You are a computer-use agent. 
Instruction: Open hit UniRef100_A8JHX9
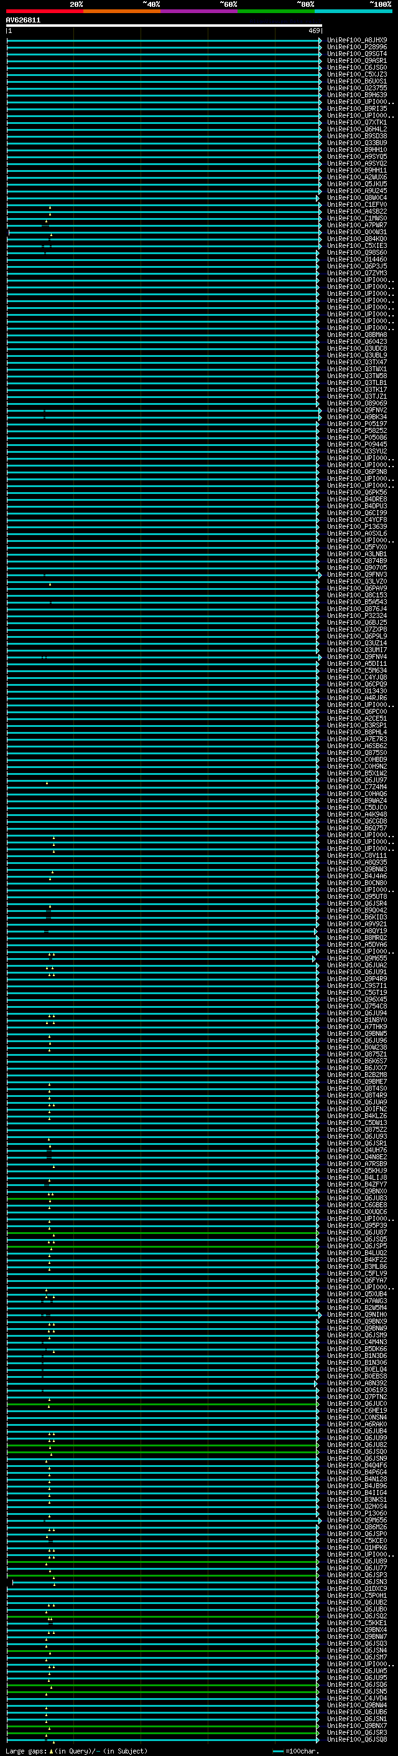(357, 40)
